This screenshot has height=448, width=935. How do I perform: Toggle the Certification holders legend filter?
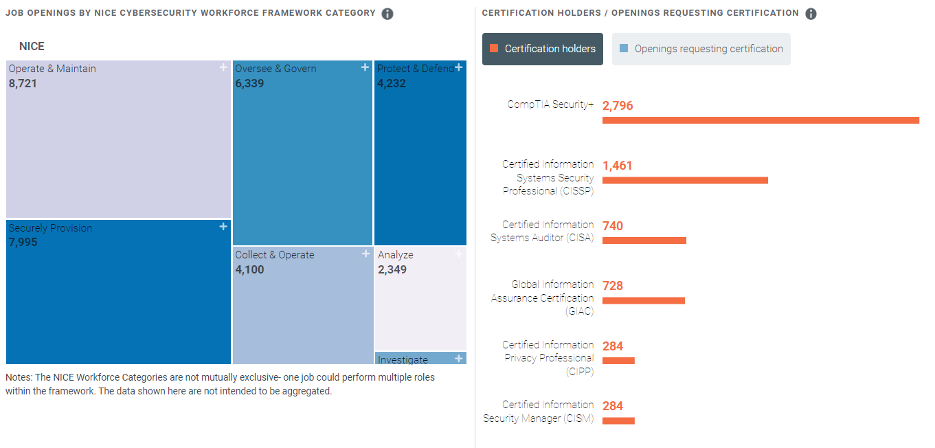[542, 49]
